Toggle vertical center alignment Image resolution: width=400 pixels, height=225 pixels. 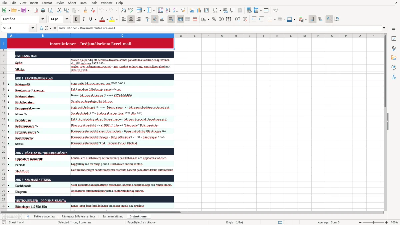point(155,19)
